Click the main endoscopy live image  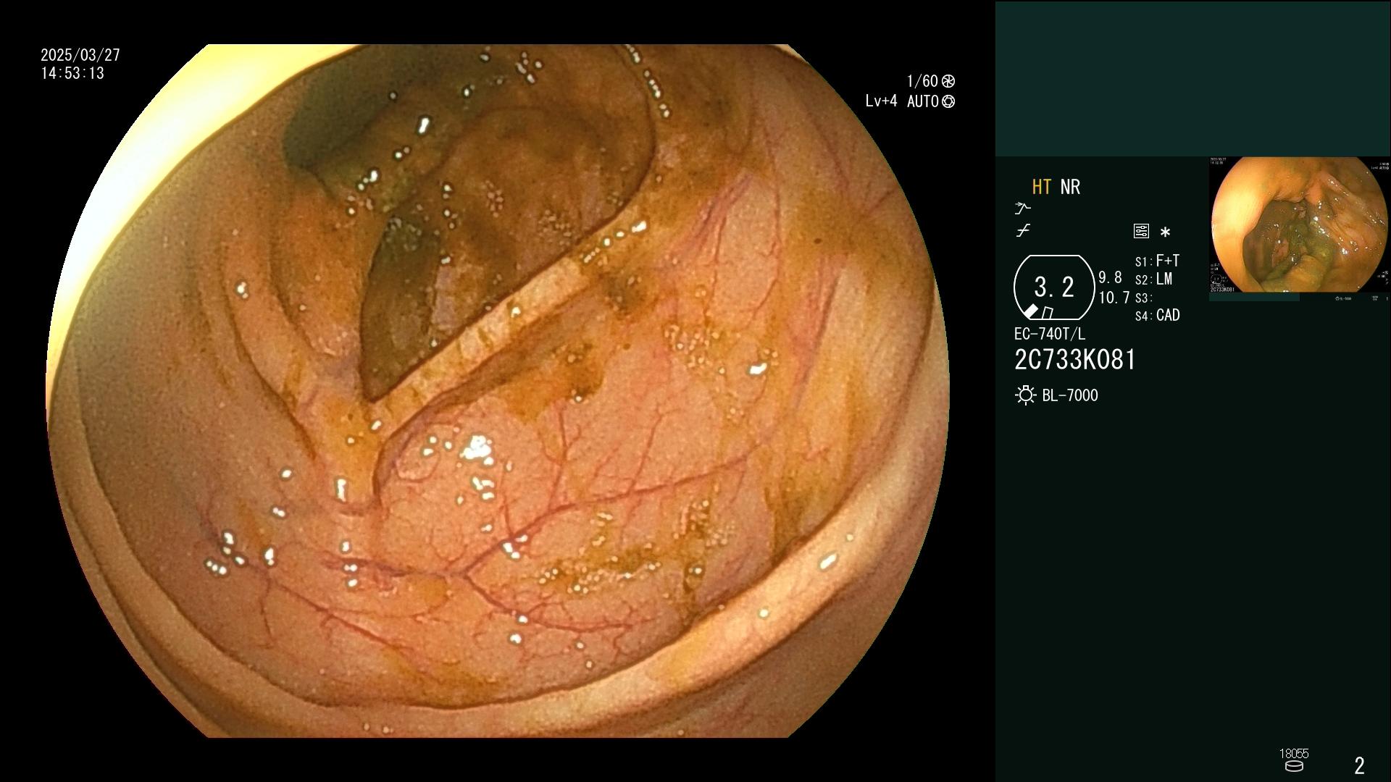click(x=498, y=391)
